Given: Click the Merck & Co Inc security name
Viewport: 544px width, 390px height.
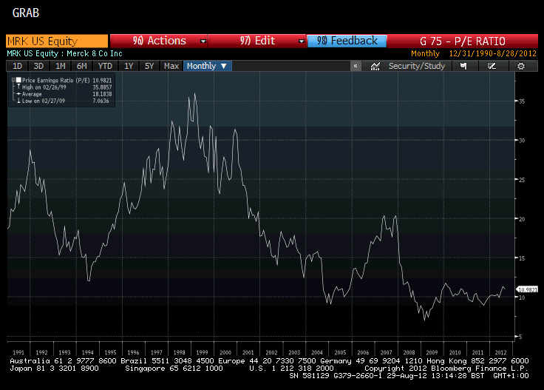Looking at the screenshot, I should (95, 53).
